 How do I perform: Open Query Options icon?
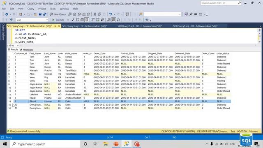coord(82,20)
